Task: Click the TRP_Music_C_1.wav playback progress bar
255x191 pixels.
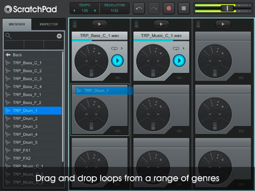Action: coord(161,40)
